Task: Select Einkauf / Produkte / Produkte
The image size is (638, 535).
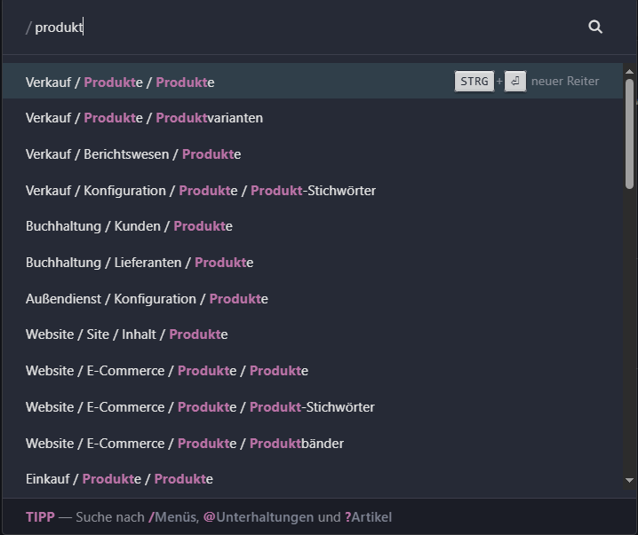Action: point(119,479)
